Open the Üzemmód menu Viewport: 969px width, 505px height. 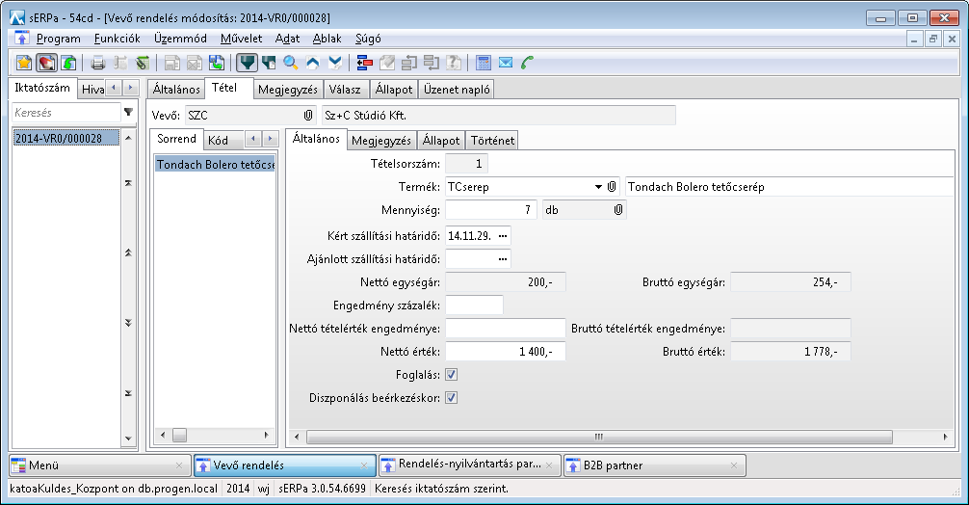[x=180, y=39]
